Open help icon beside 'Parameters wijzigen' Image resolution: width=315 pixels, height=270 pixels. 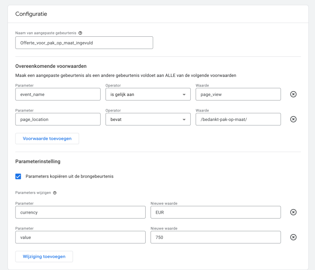pyautogui.click(x=55, y=193)
